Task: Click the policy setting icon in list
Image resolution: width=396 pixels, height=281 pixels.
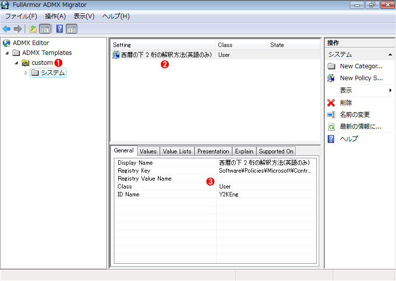Action: 116,55
